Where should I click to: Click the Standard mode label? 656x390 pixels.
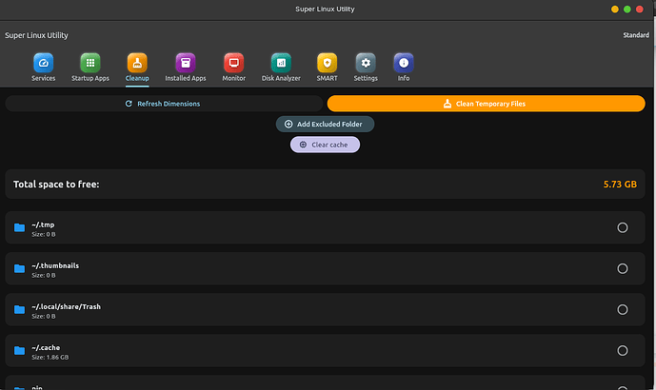point(636,35)
